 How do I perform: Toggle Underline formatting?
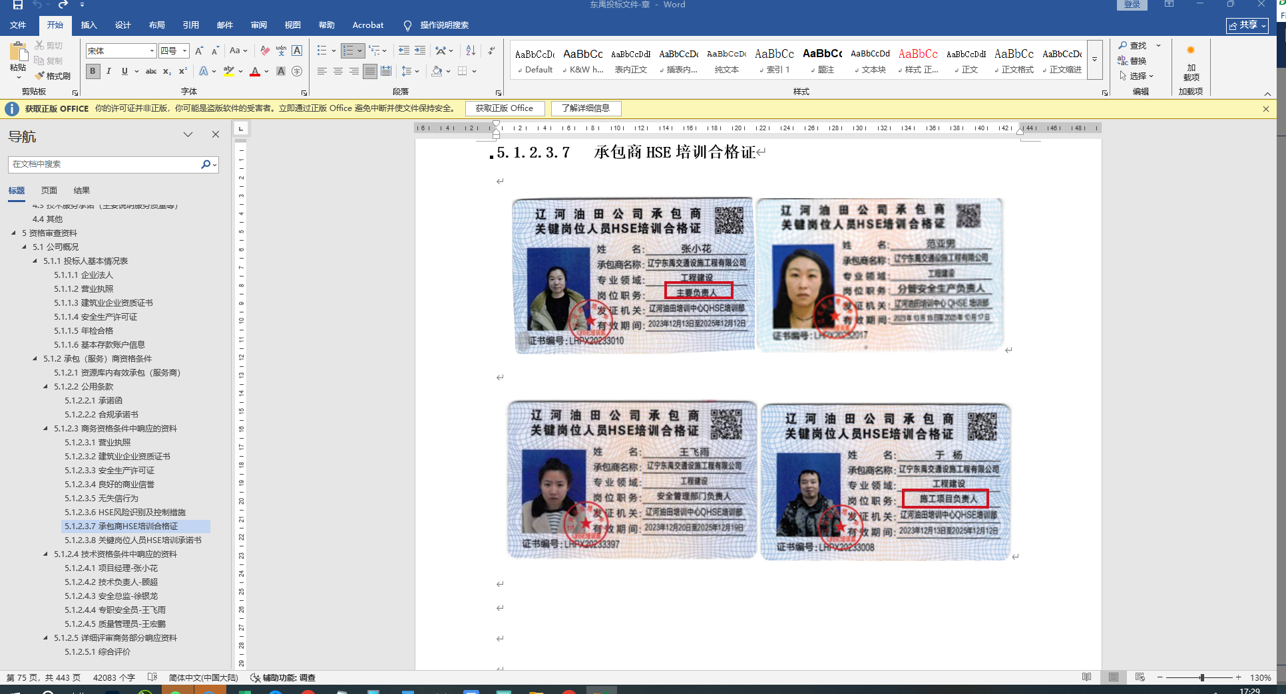click(x=124, y=71)
